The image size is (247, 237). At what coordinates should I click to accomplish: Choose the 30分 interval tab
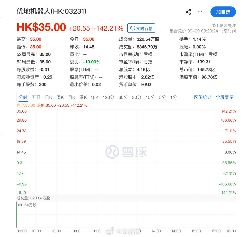137,97
